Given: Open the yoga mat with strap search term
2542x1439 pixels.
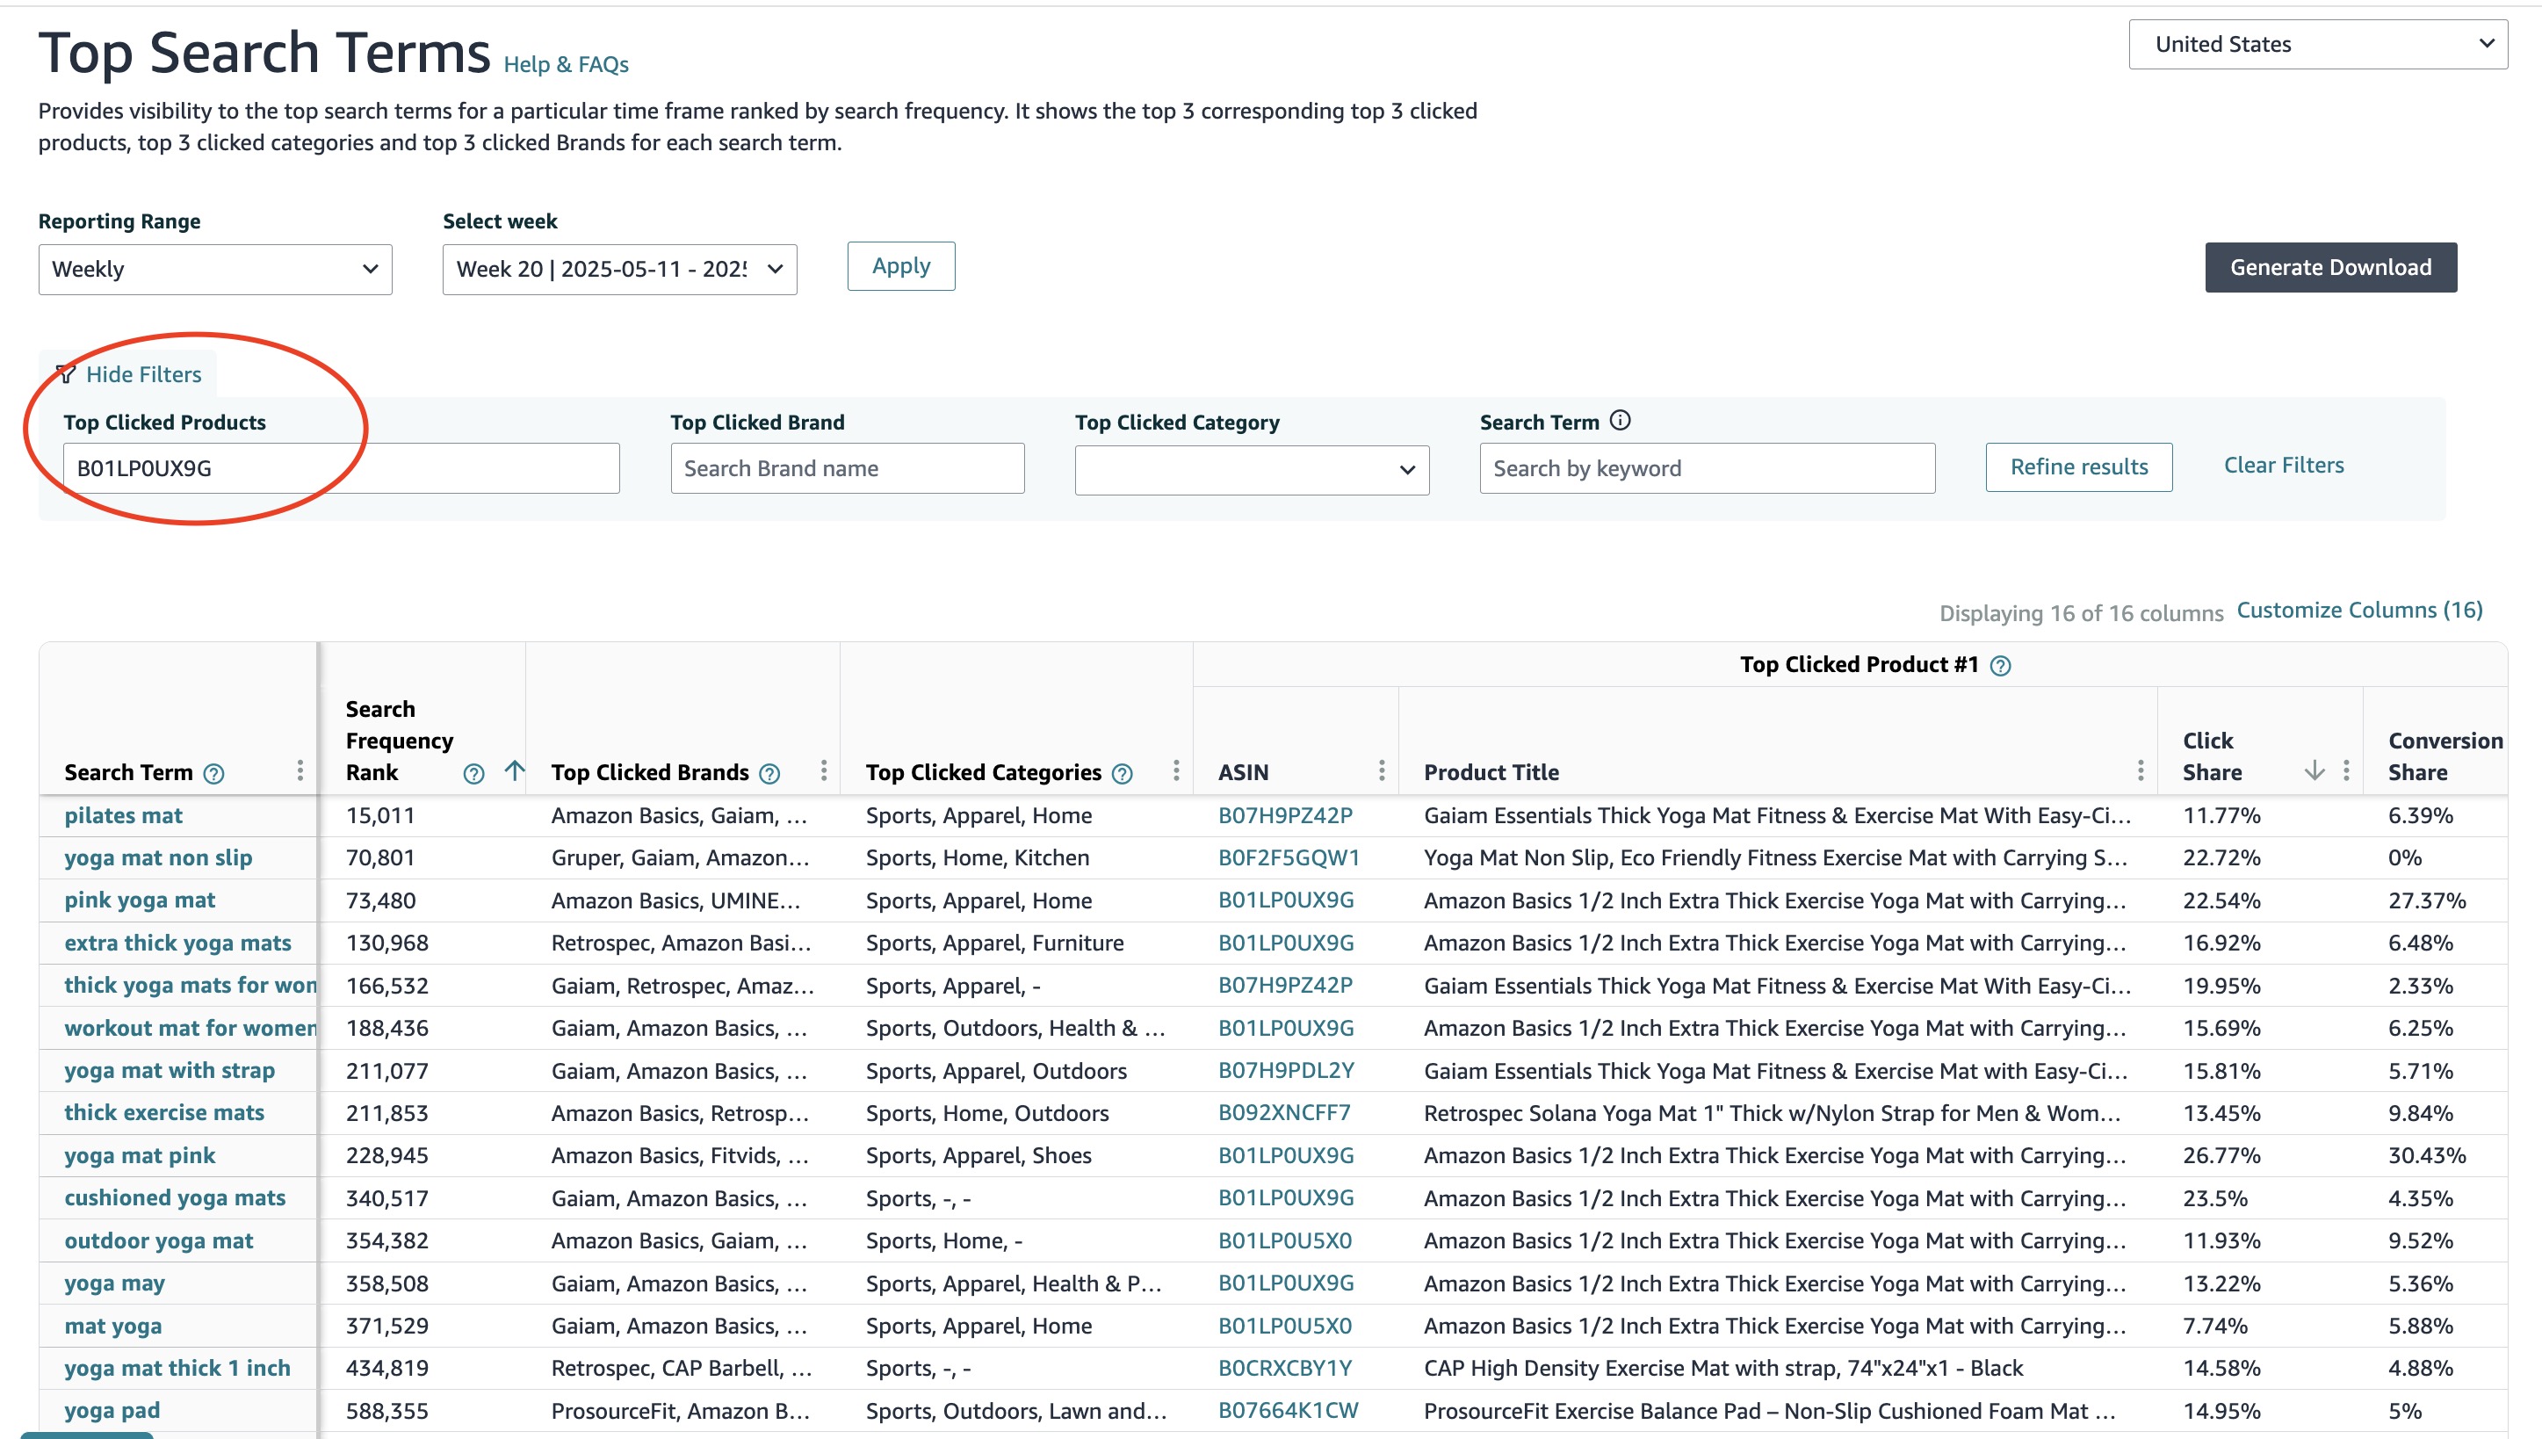Looking at the screenshot, I should coord(169,1072).
